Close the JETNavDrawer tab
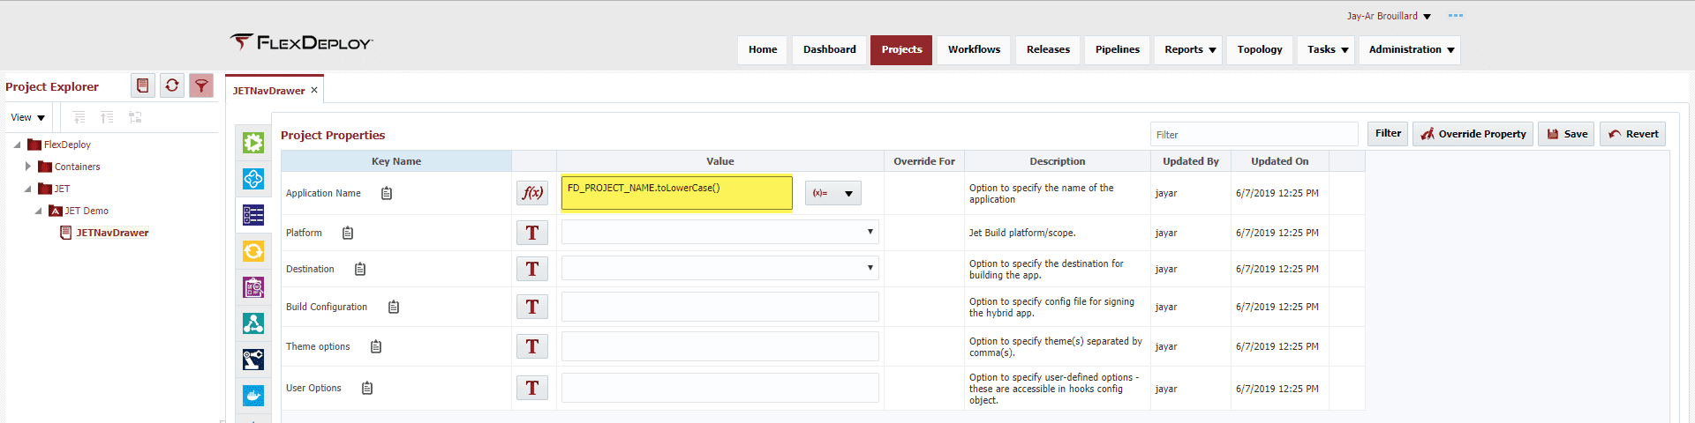Image resolution: width=1695 pixels, height=423 pixels. [x=314, y=90]
